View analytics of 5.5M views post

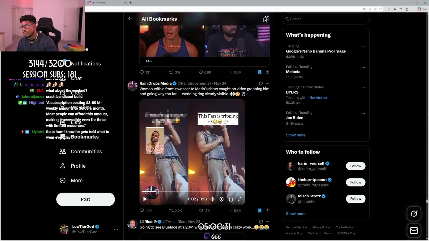(235, 211)
